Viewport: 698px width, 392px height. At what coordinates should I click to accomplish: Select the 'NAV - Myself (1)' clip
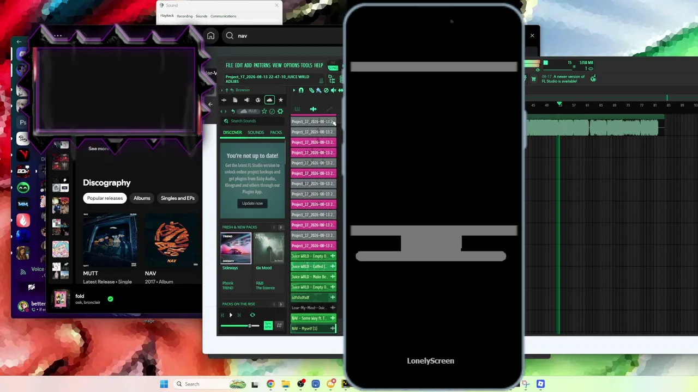[314, 328]
